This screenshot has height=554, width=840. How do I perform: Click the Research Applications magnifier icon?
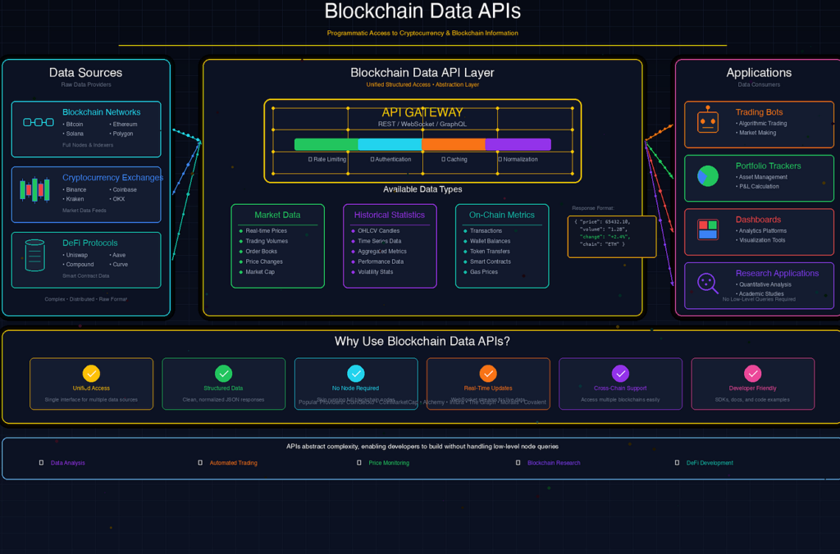[708, 284]
